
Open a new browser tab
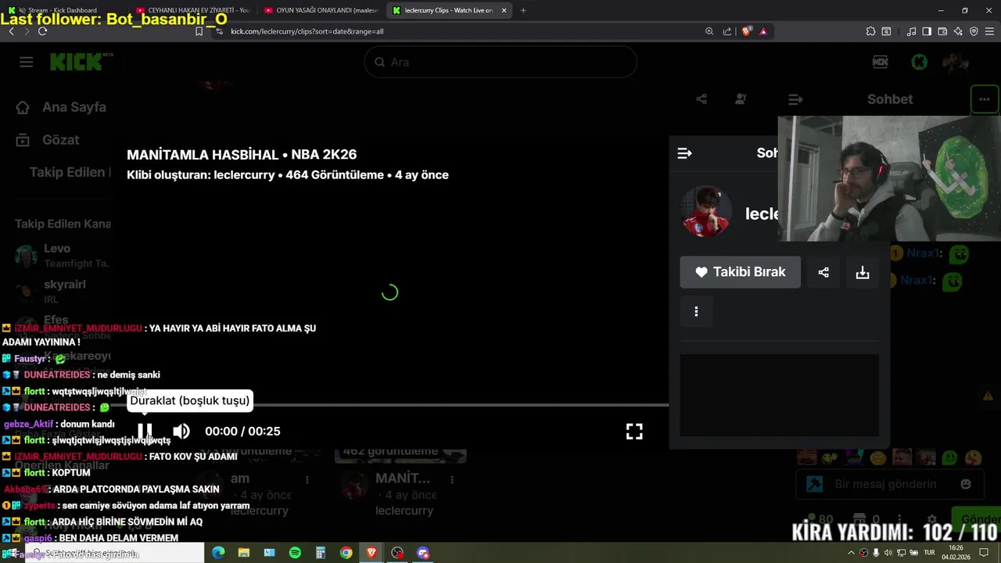click(x=523, y=10)
